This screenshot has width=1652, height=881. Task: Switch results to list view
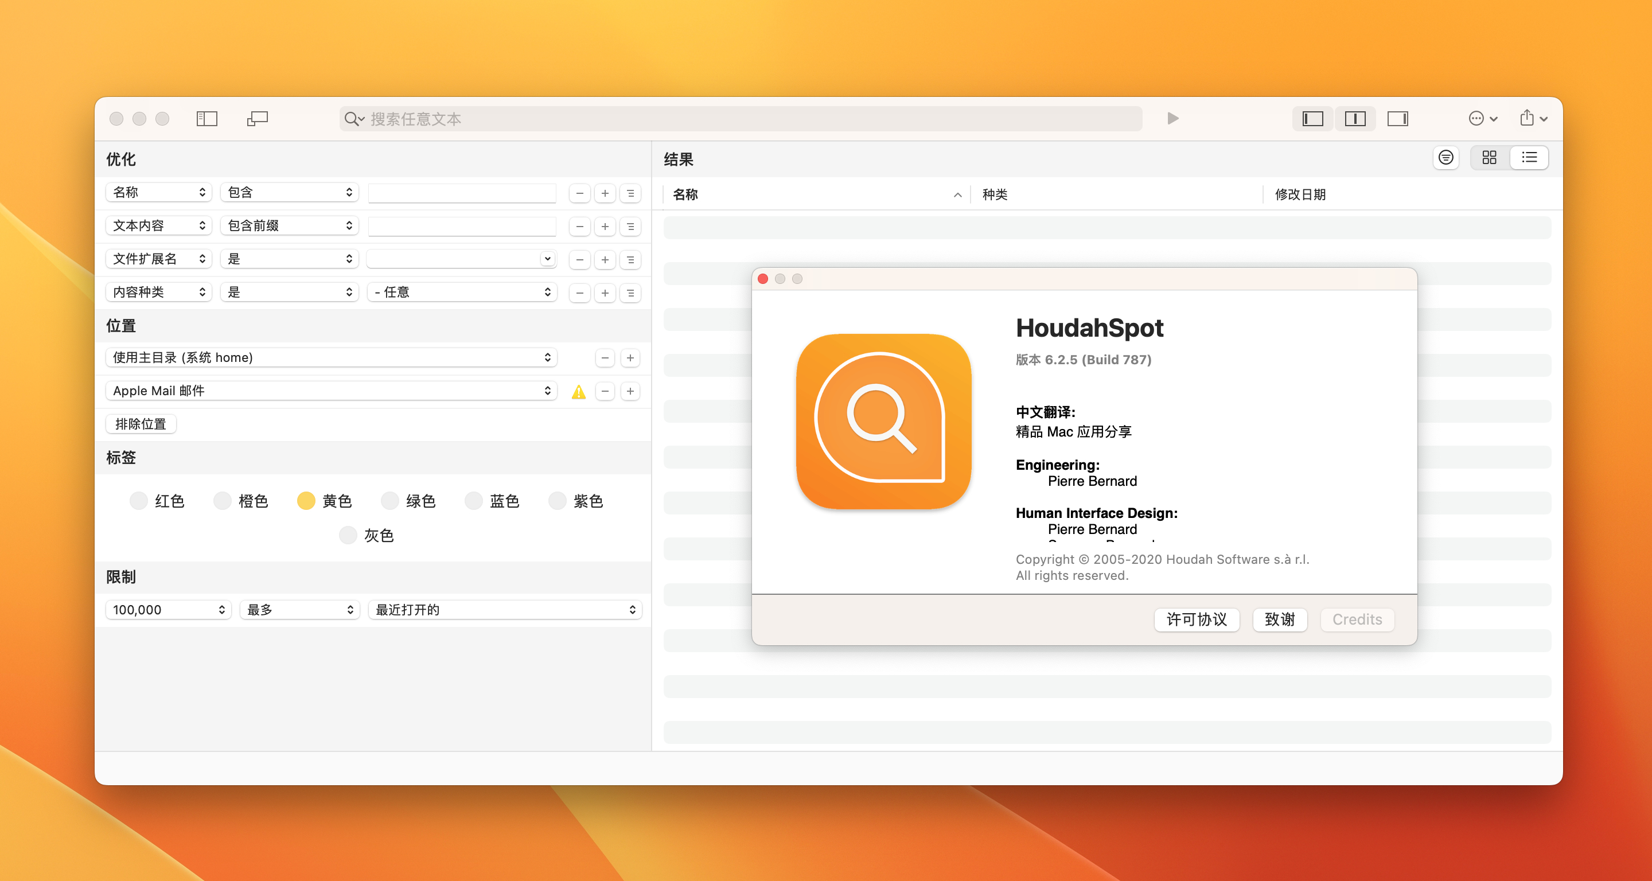[x=1529, y=158]
